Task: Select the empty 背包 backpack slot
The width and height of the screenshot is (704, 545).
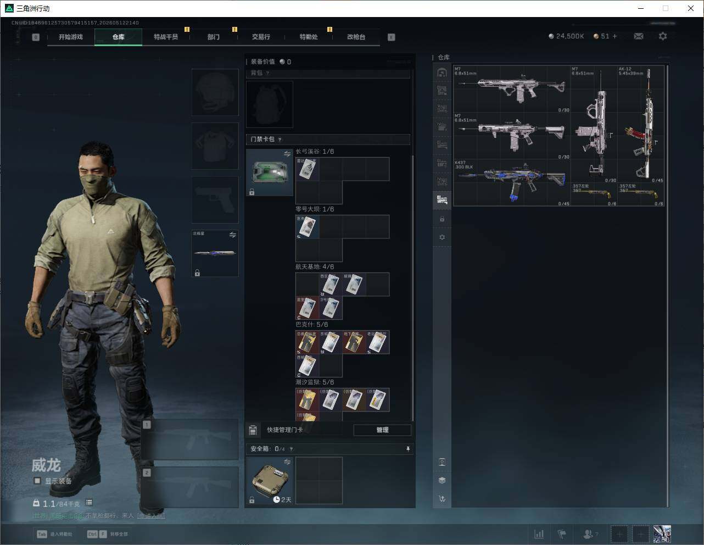Action: coord(270,104)
